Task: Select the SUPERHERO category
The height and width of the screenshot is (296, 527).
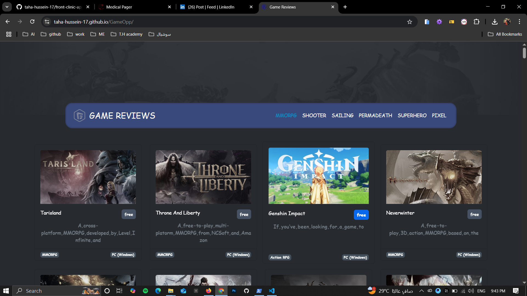Action: click(412, 116)
